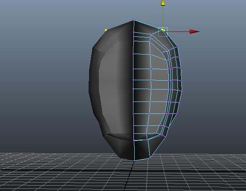Image resolution: width=246 pixels, height=191 pixels.
Task: Click the bottom chin vertex on the center line
Action: [134, 160]
